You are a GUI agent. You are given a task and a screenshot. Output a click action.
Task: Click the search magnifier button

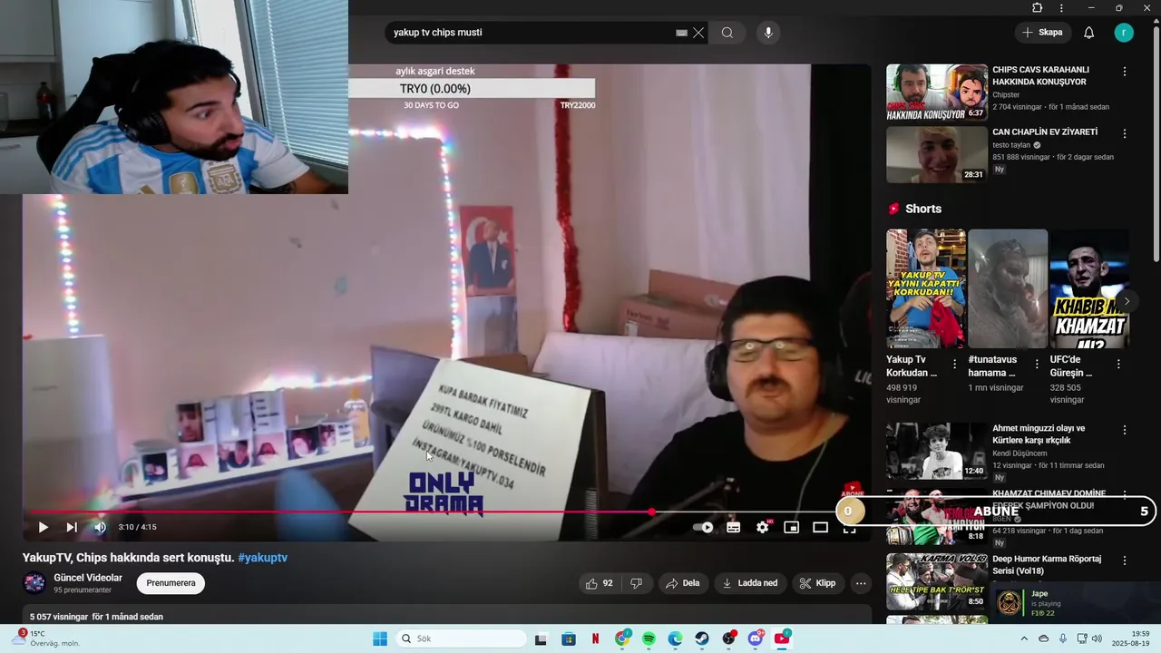point(727,33)
